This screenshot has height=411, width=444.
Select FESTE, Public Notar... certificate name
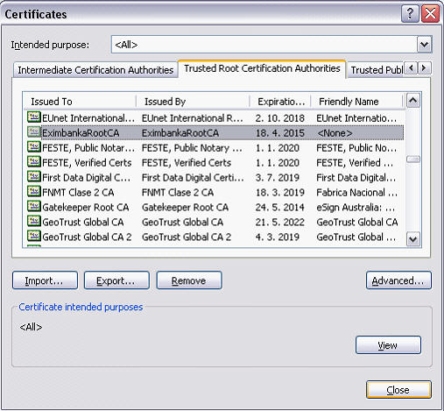pyautogui.click(x=88, y=148)
